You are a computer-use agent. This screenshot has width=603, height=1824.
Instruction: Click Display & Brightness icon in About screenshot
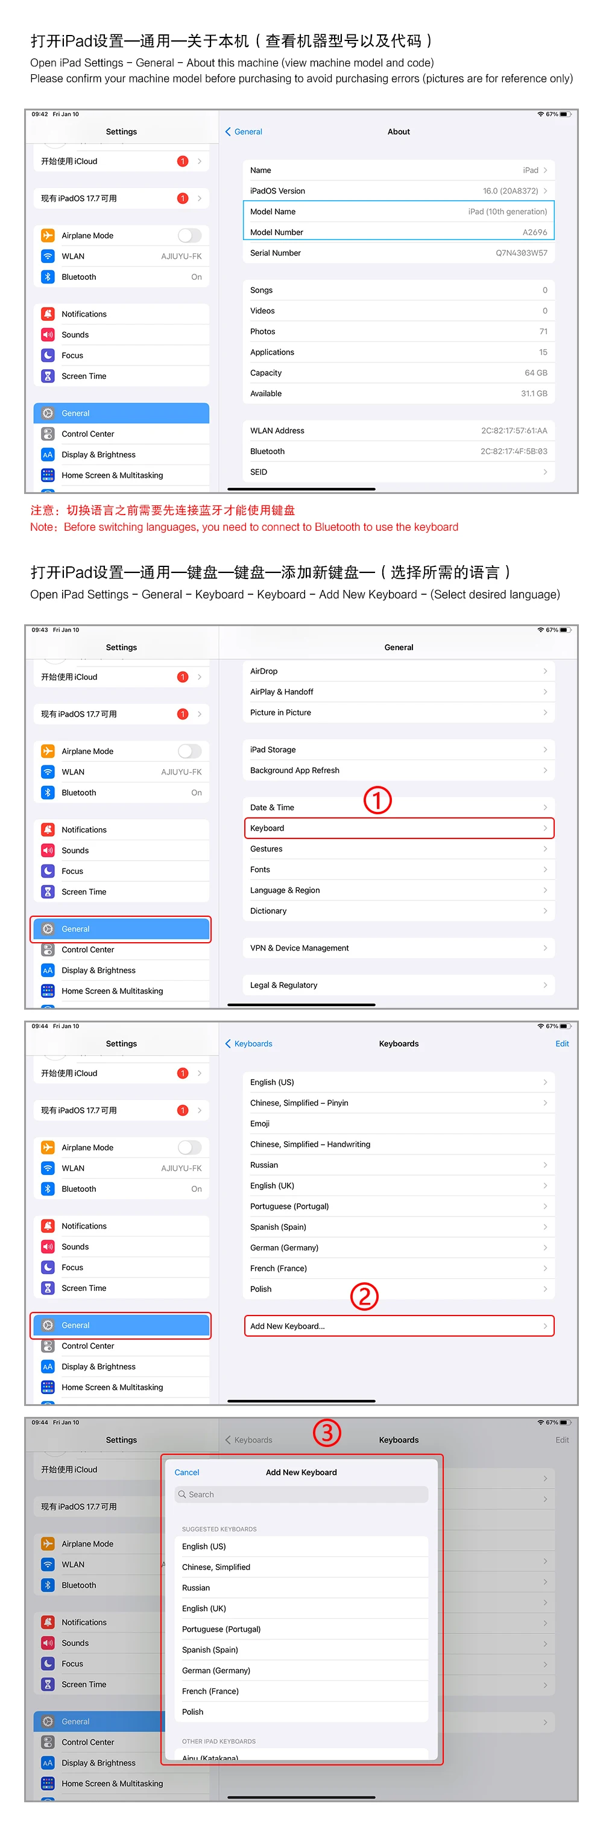click(x=48, y=455)
